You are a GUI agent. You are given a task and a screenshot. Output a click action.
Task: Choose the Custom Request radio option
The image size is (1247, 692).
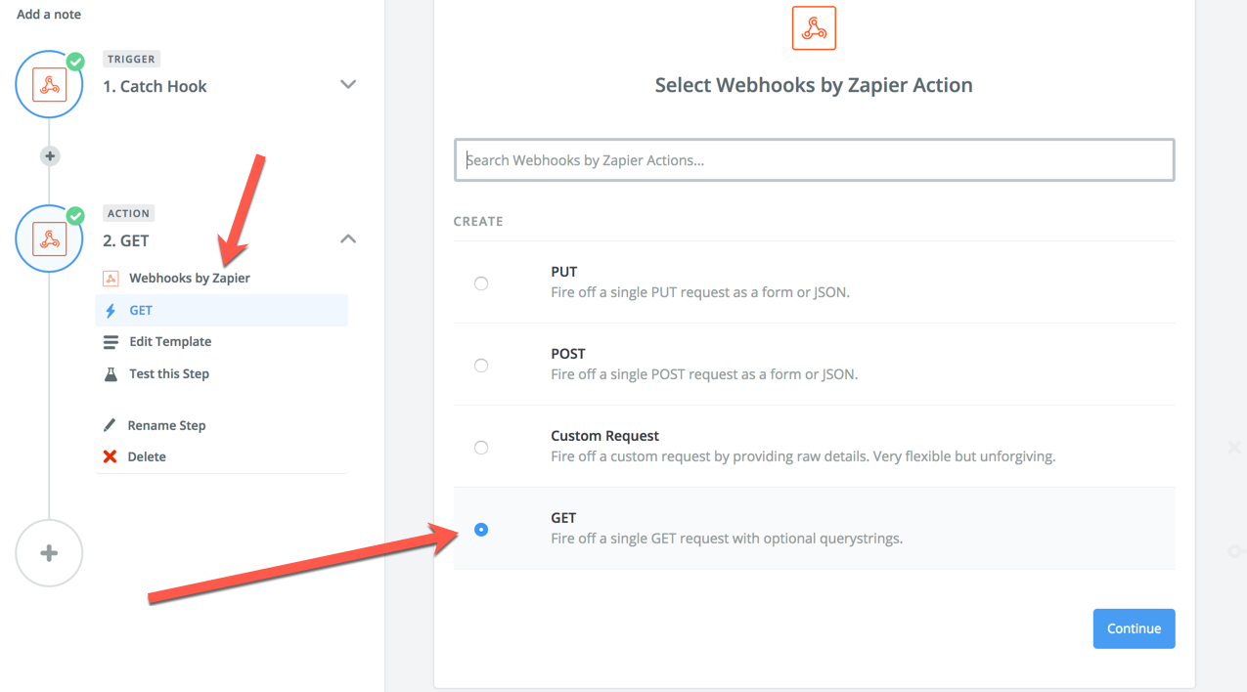pyautogui.click(x=481, y=448)
